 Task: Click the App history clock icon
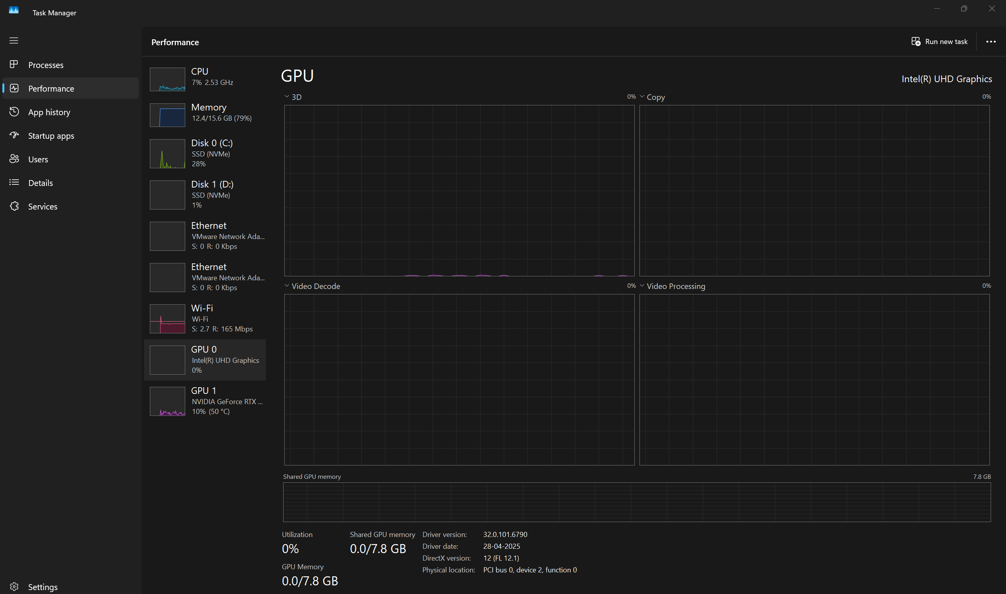coord(14,112)
